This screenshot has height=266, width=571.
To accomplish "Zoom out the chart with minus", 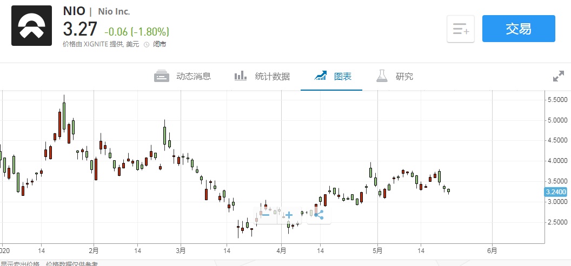I will coord(265,215).
